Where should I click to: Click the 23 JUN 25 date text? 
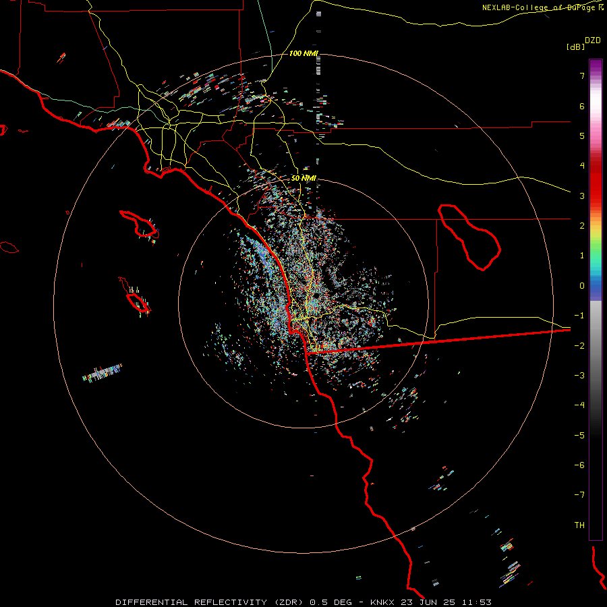(430, 602)
